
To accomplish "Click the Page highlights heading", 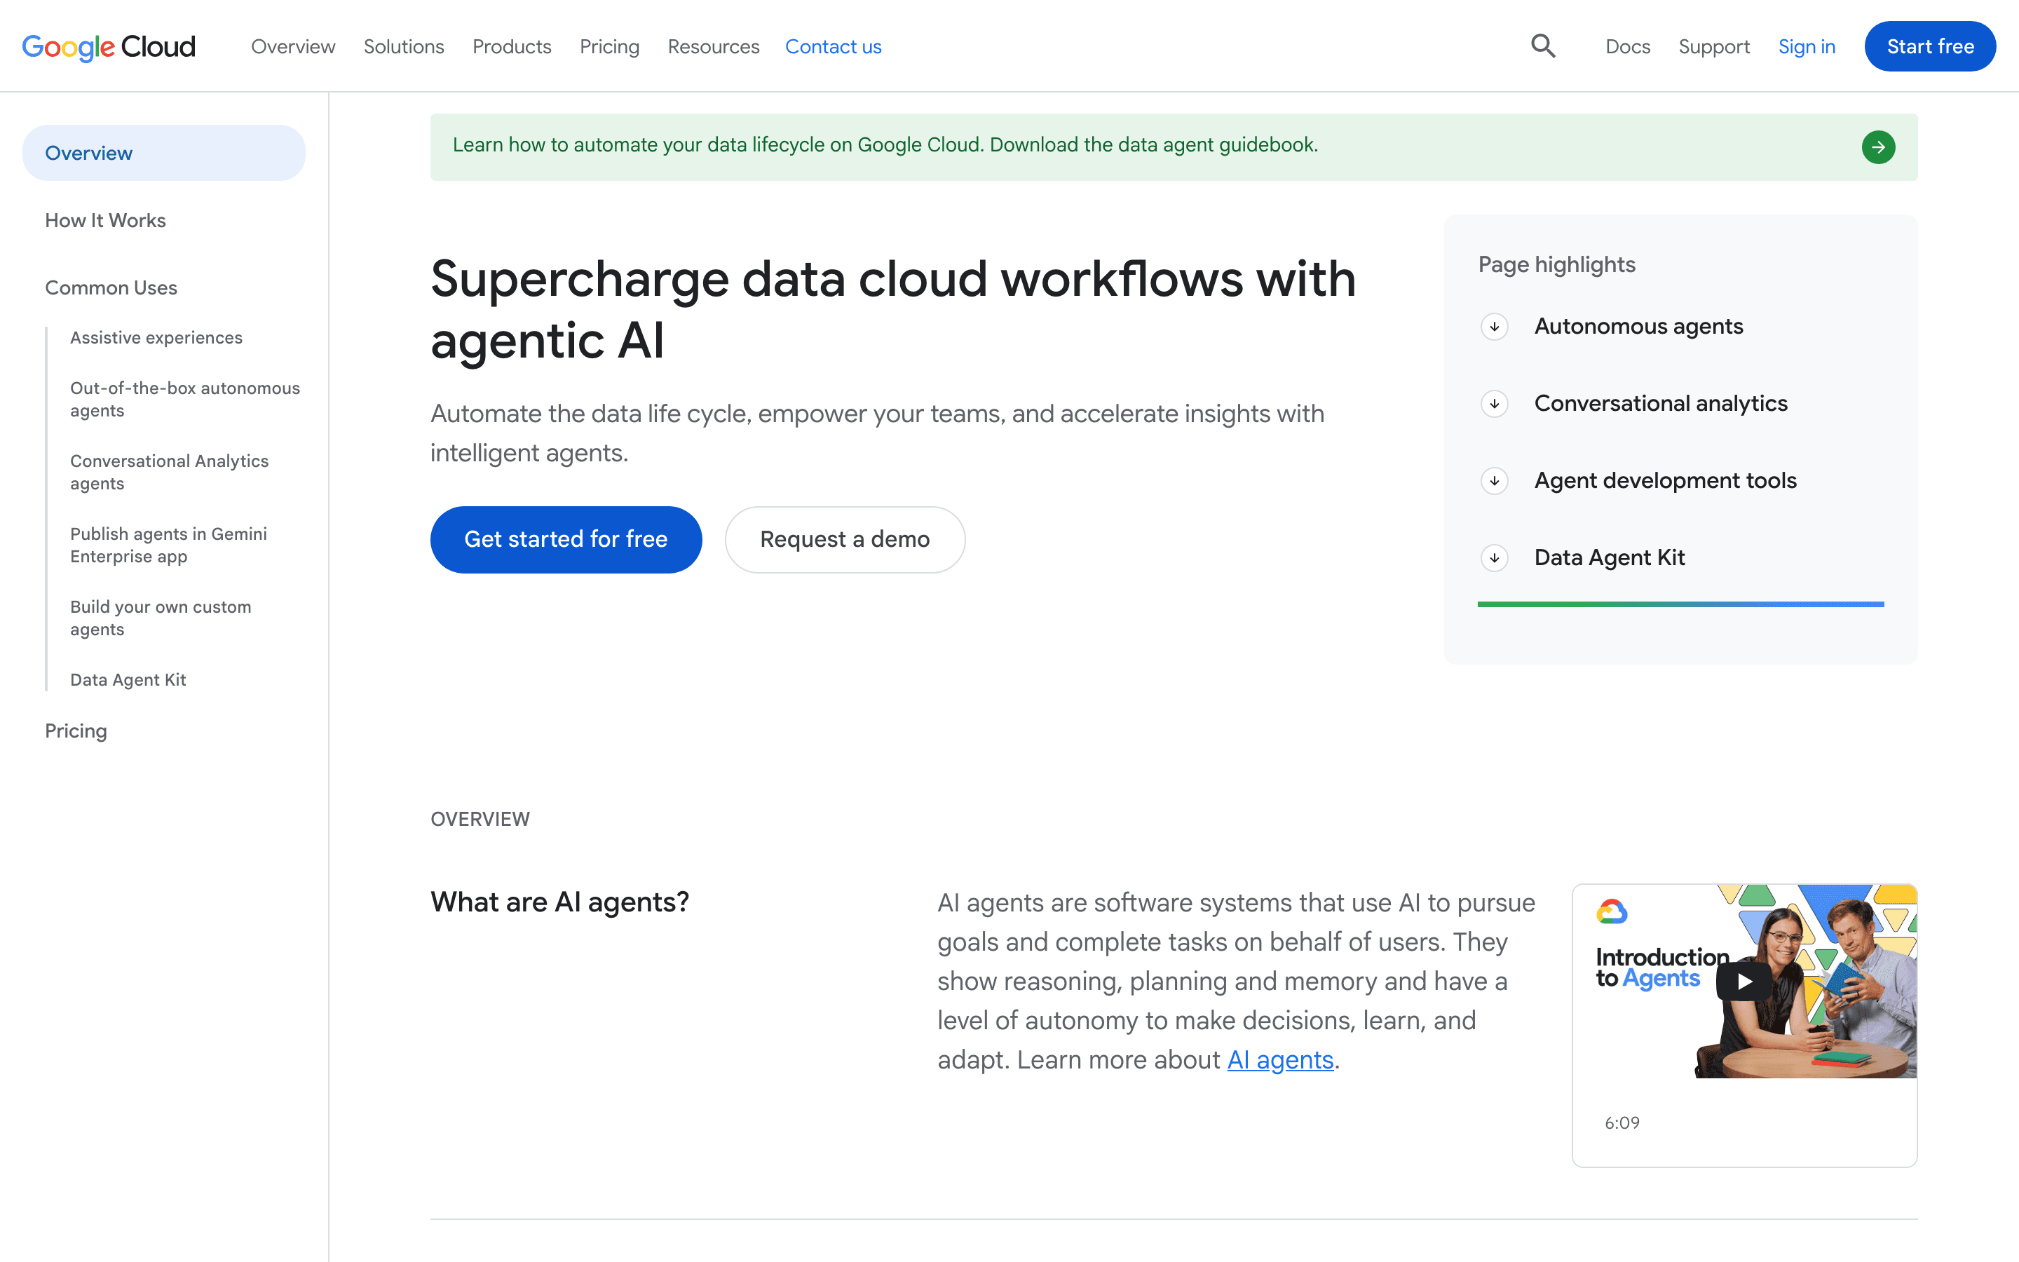I will [x=1557, y=264].
